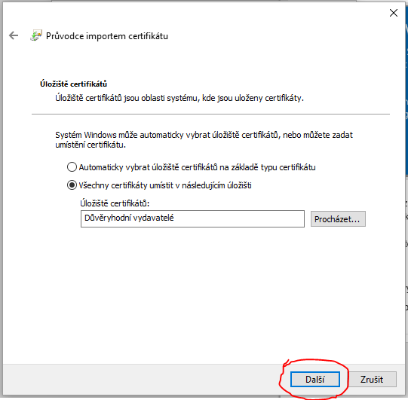Continue with the Další button

pyautogui.click(x=314, y=379)
